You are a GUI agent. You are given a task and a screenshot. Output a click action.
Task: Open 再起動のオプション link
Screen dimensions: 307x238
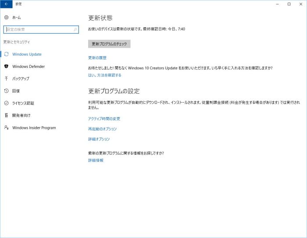tap(102, 129)
